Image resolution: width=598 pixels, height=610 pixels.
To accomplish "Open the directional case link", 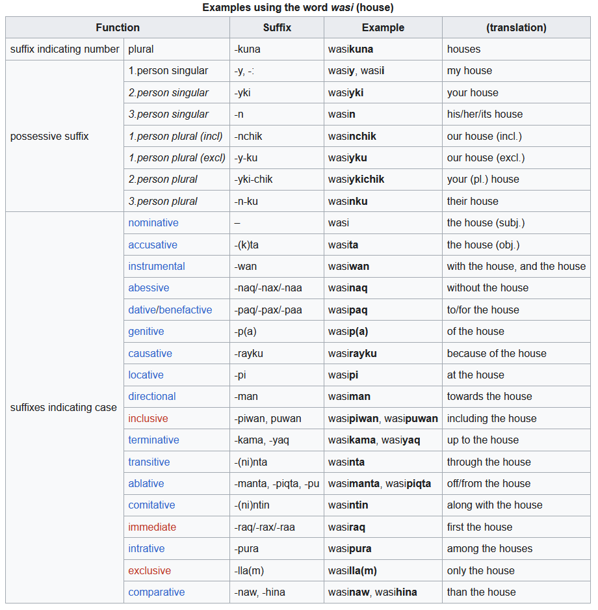I will (x=152, y=397).
